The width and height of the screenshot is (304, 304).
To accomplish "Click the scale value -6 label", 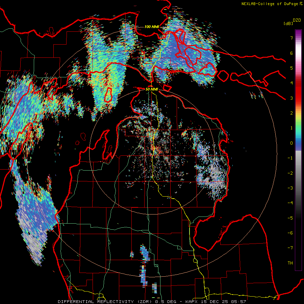I will 290,233.
